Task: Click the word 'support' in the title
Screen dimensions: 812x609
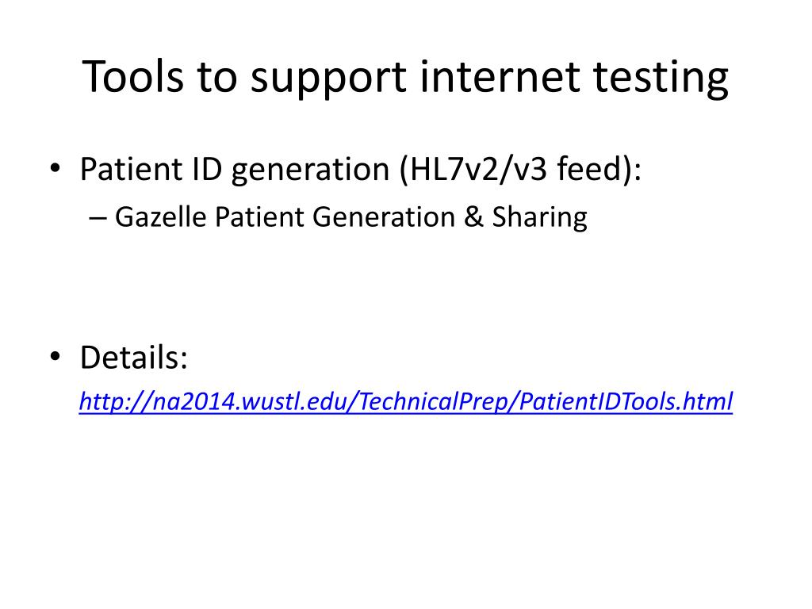Action: pos(328,79)
